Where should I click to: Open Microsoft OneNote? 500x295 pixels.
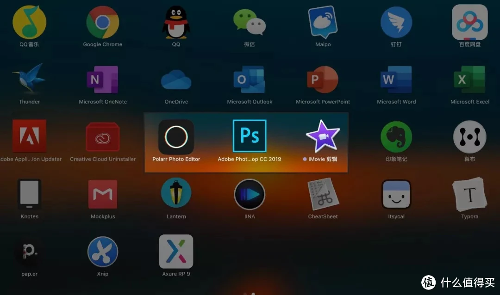click(103, 80)
